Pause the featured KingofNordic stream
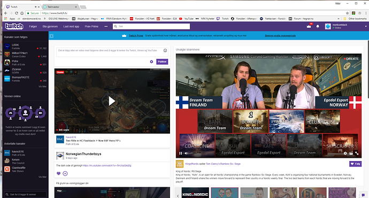 point(181,153)
